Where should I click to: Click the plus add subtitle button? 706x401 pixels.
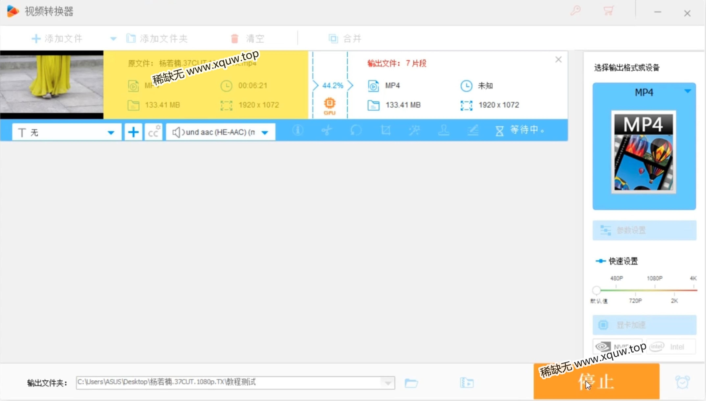point(133,132)
